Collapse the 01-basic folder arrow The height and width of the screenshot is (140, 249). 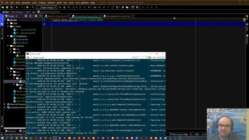[8, 26]
